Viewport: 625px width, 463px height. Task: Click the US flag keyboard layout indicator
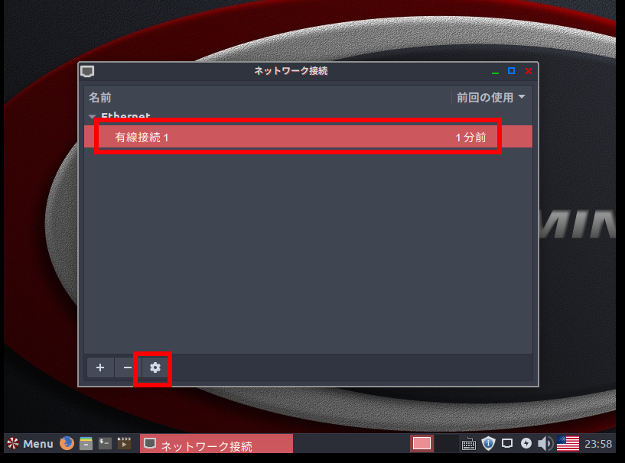(x=568, y=443)
